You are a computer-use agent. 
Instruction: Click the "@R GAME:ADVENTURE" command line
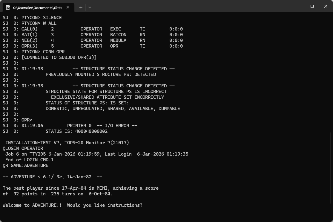point(26,165)
